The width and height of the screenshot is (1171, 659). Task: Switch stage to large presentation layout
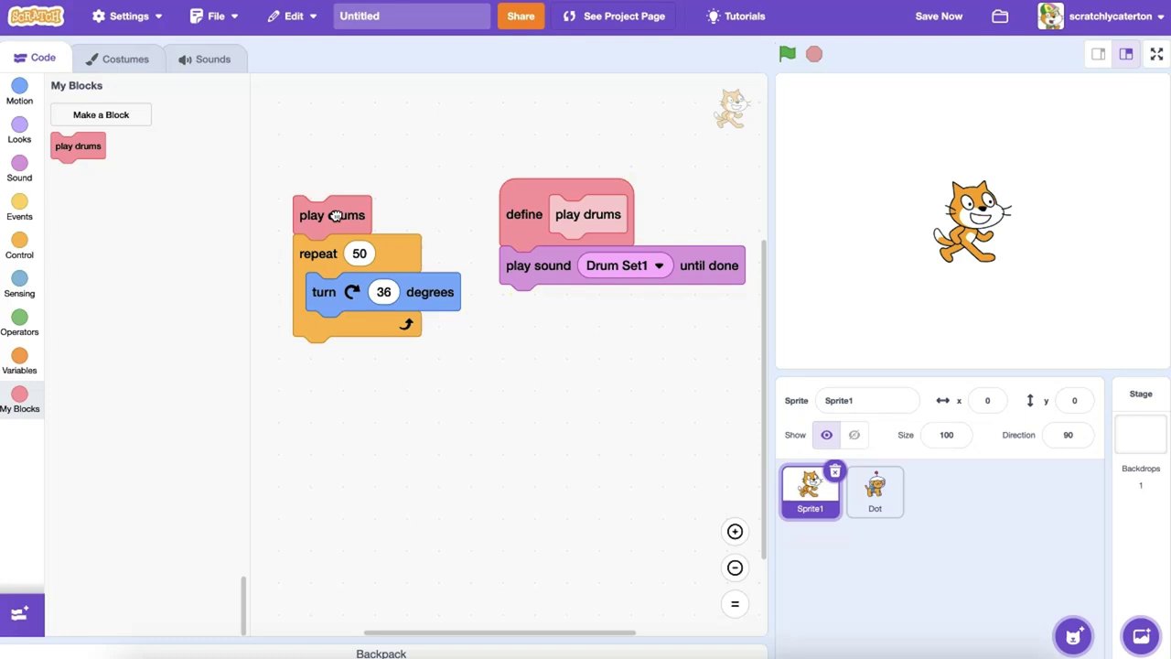pyautogui.click(x=1126, y=54)
